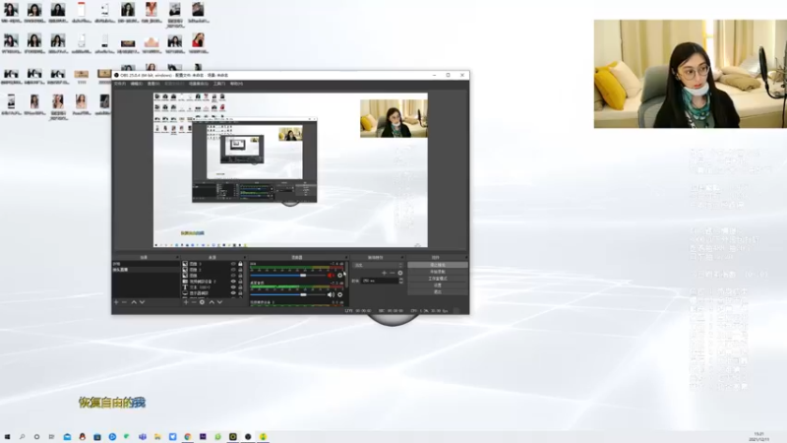Image resolution: width=787 pixels, height=443 pixels.
Task: Toggle the lock on 显示器捕获 source
Action: tap(240, 293)
